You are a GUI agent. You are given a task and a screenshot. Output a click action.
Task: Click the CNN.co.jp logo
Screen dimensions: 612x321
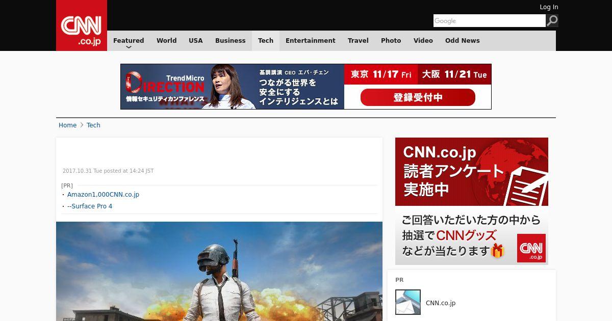point(82,25)
